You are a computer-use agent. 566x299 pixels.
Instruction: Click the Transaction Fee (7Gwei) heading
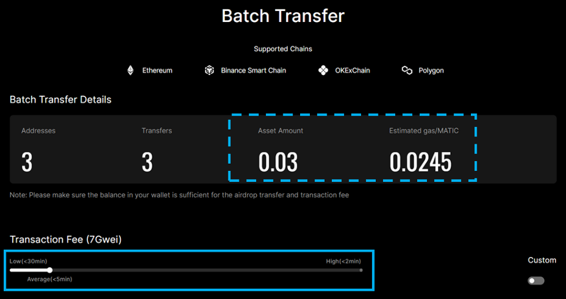[x=65, y=239]
